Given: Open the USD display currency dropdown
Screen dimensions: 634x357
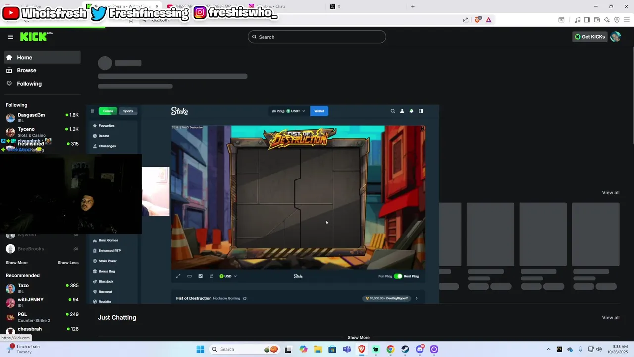Looking at the screenshot, I should coord(228,276).
